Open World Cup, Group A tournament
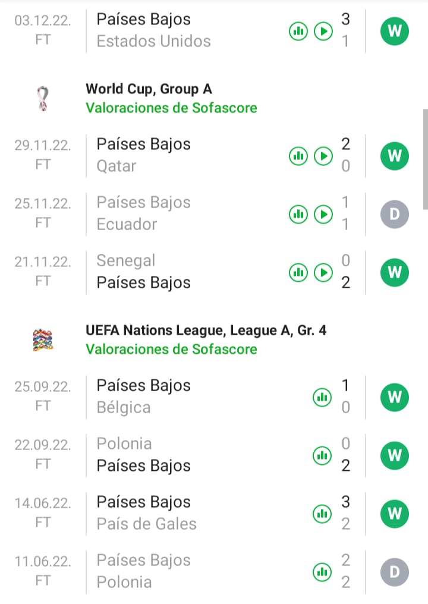 (x=149, y=89)
